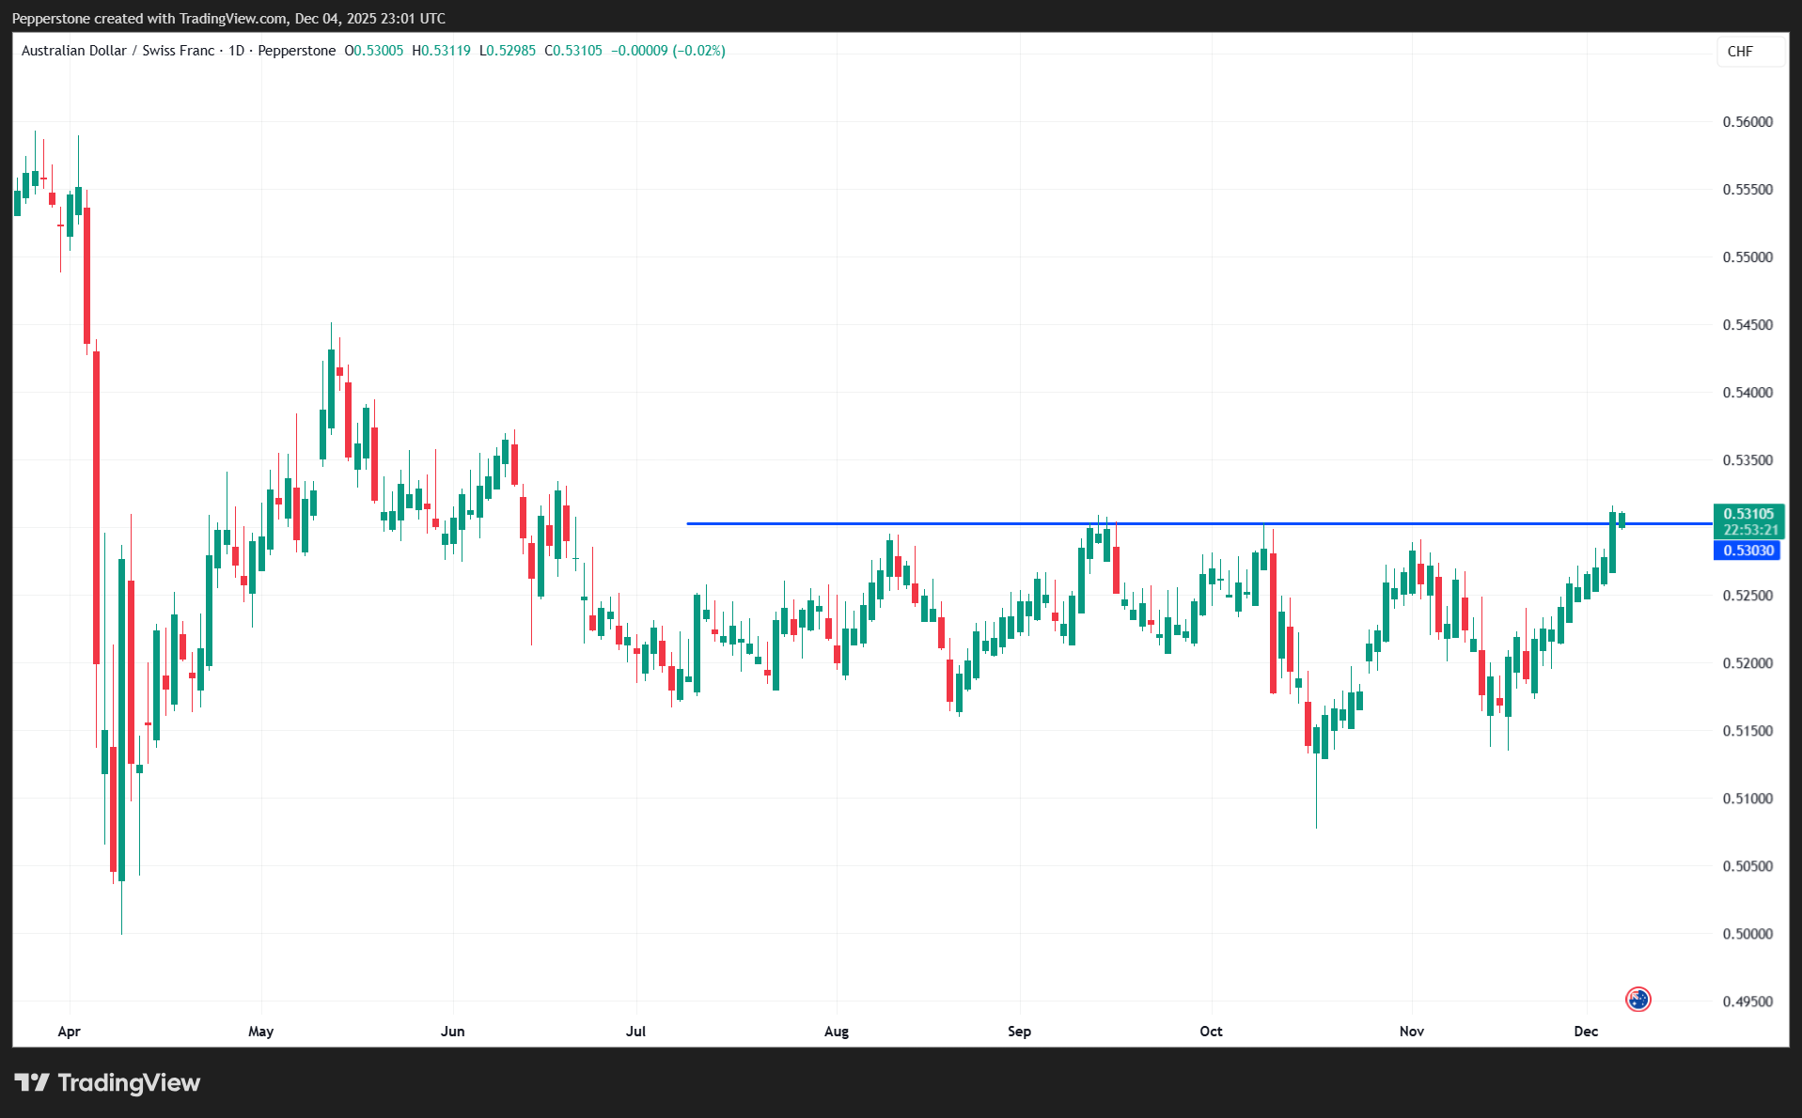Click the 0.50000 level on price axis
This screenshot has width=1802, height=1118.
(x=1747, y=934)
